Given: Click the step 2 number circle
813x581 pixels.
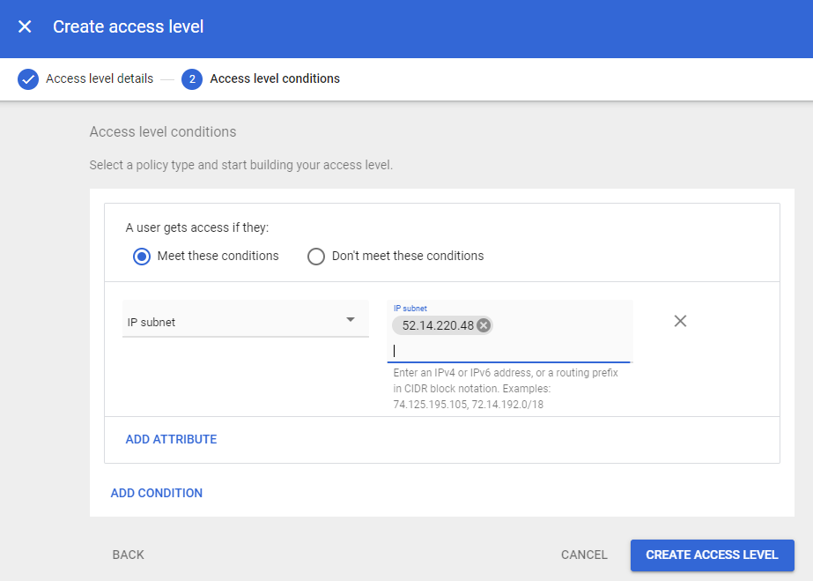Looking at the screenshot, I should (x=192, y=79).
